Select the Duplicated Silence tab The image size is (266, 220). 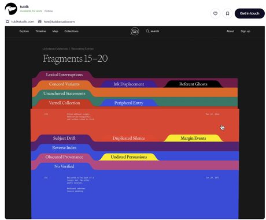pyautogui.click(x=128, y=138)
